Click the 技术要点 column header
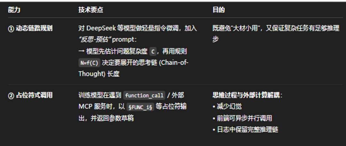The height and width of the screenshot is (146, 346). tap(90, 10)
